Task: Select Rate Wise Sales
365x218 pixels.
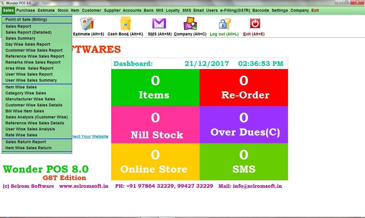Action: point(37,135)
